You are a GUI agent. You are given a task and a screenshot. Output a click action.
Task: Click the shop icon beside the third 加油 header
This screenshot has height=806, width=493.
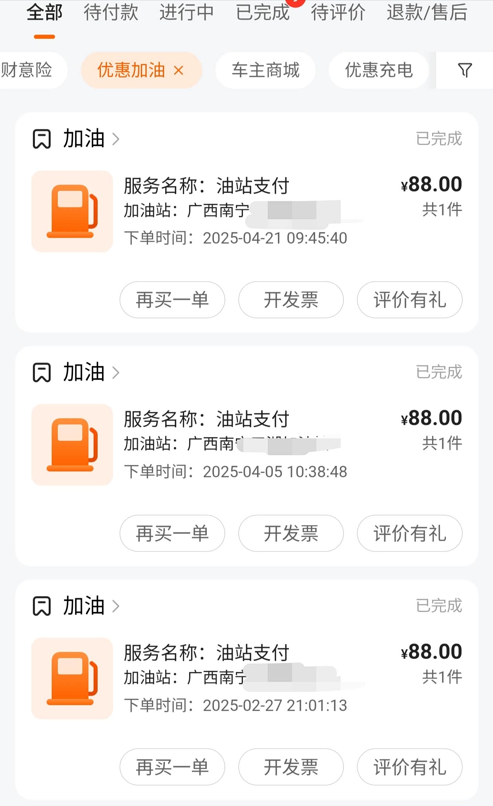pos(42,606)
